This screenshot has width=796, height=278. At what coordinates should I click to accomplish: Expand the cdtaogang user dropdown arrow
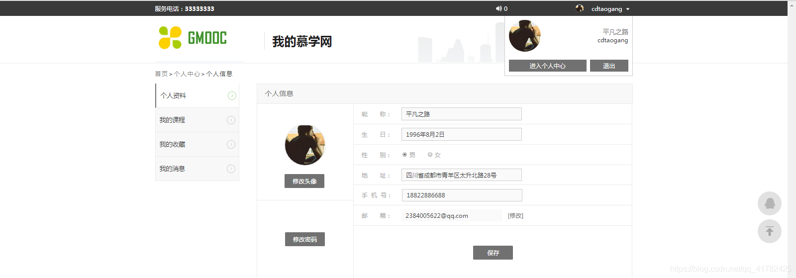pyautogui.click(x=628, y=9)
